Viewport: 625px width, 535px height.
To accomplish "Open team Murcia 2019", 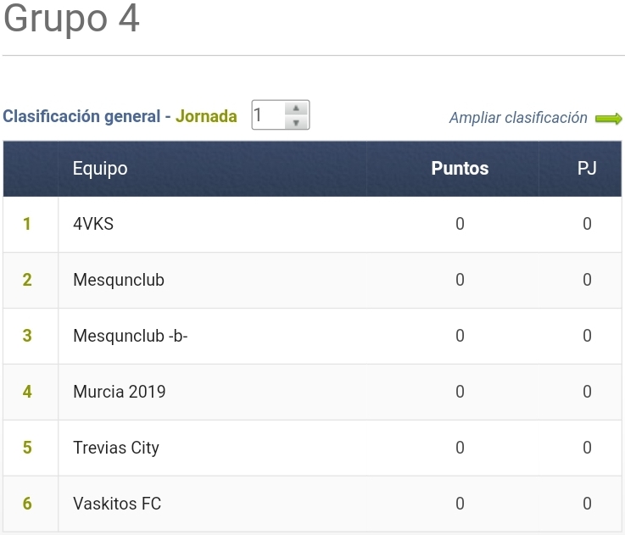I will tap(120, 392).
